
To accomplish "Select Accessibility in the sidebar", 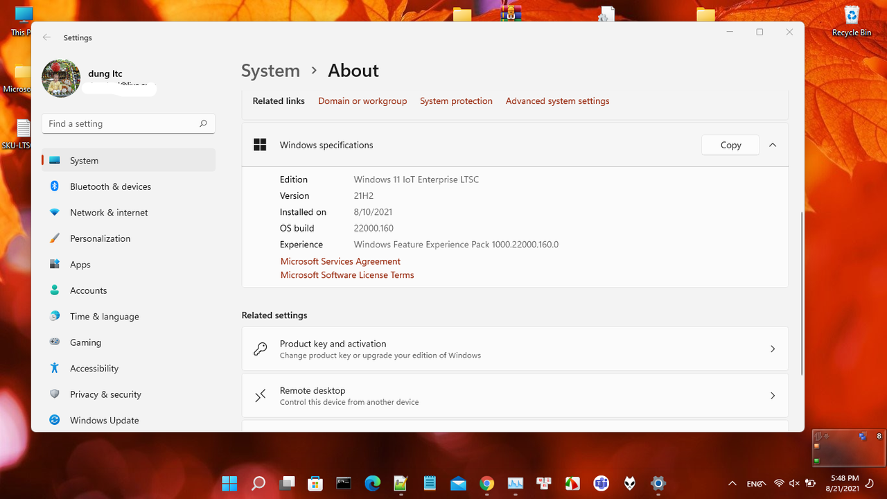I will pos(129,368).
